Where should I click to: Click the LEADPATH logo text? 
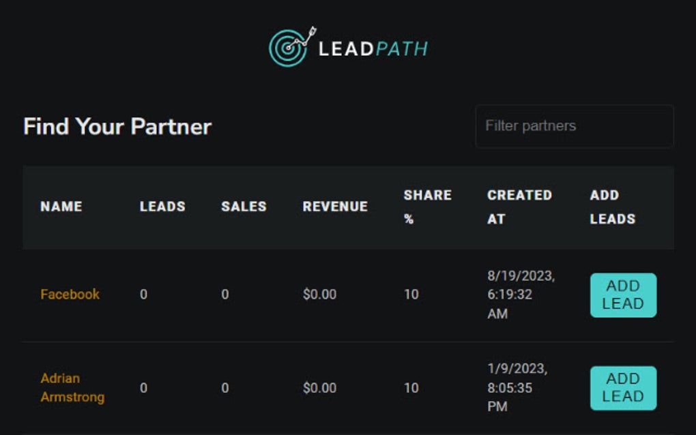tap(373, 49)
